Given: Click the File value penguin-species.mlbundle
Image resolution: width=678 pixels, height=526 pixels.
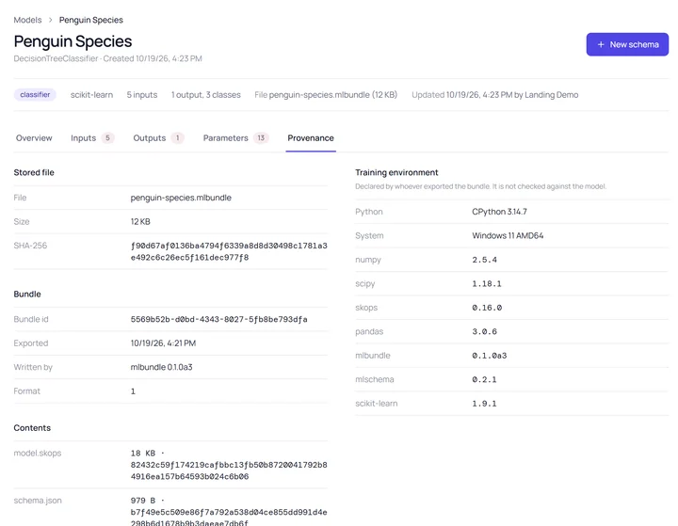Looking at the screenshot, I should click(181, 198).
